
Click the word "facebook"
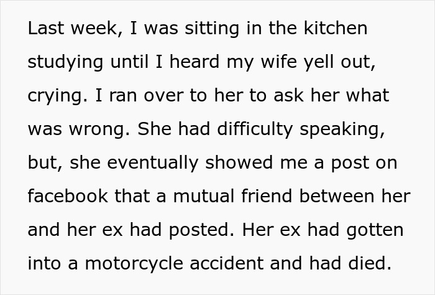[66, 197]
